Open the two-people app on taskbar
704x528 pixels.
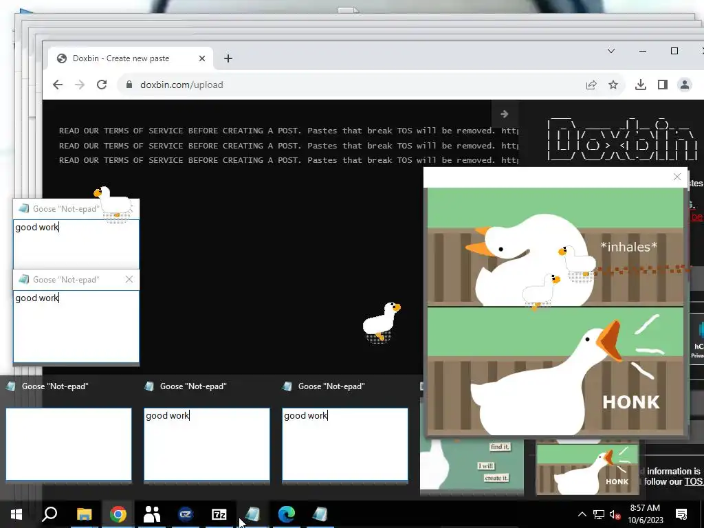(x=152, y=514)
